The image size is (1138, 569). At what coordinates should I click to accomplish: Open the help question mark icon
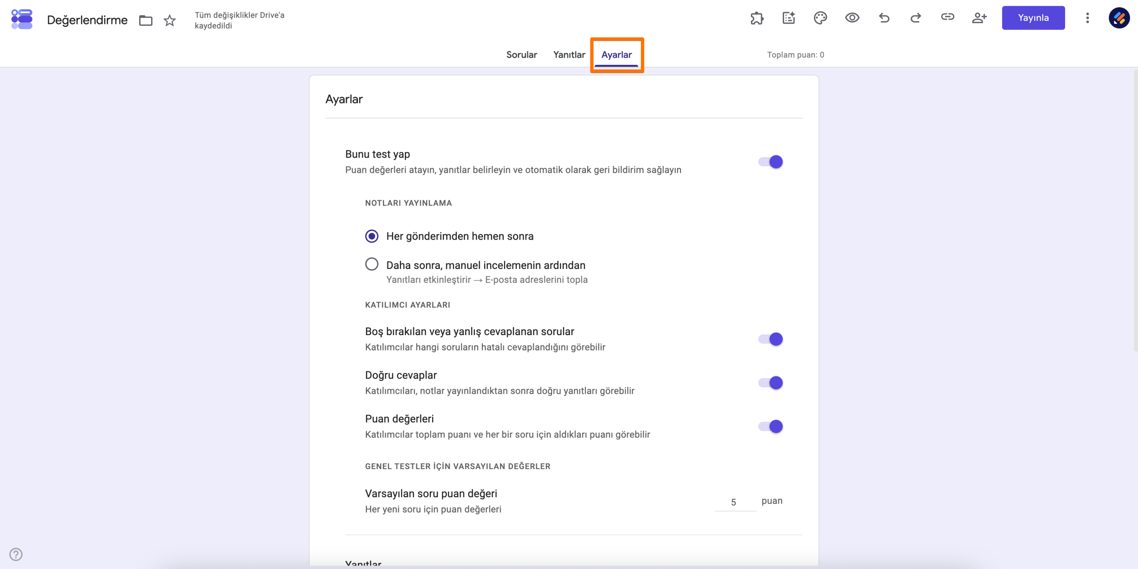[x=16, y=554]
